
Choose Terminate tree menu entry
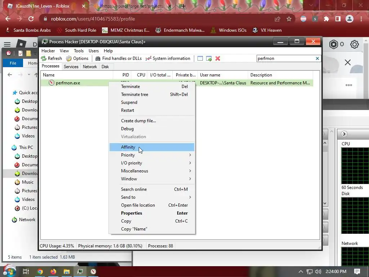coord(152,94)
